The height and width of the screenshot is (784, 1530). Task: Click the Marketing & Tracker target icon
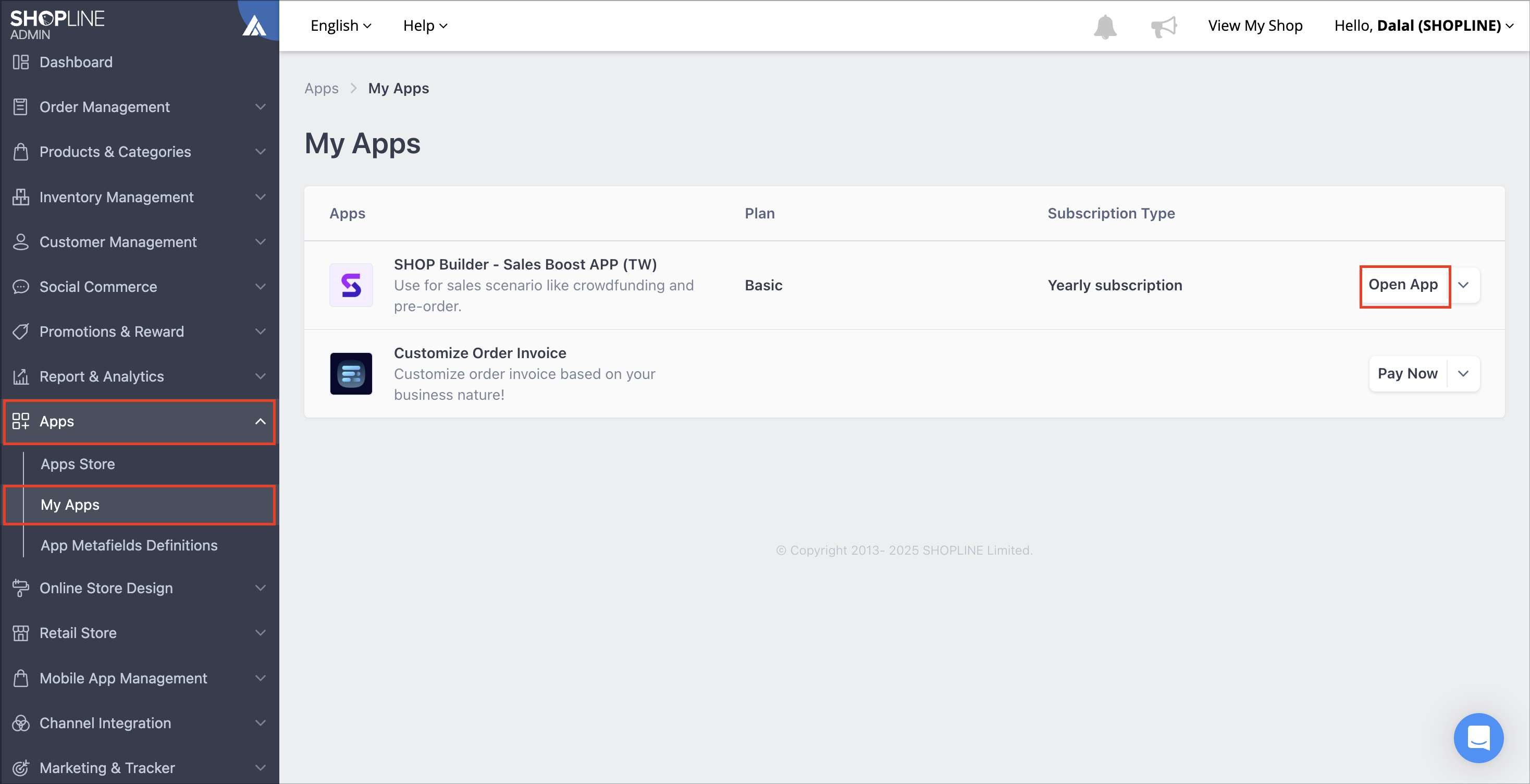(x=21, y=768)
